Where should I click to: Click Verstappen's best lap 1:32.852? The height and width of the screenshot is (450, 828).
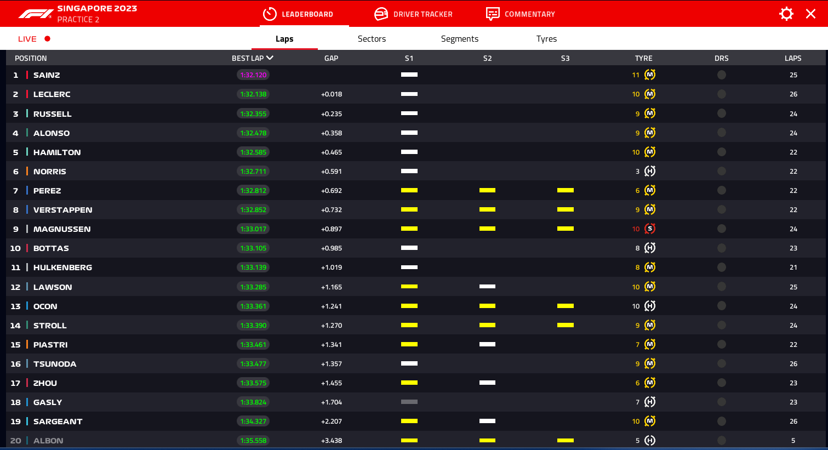tap(253, 210)
